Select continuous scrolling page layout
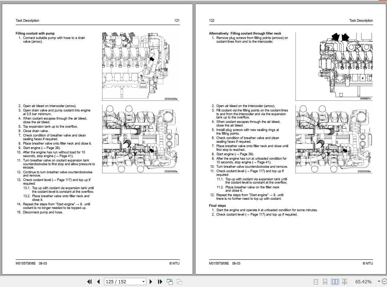The height and width of the screenshot is (287, 387). pyautogui.click(x=325, y=281)
